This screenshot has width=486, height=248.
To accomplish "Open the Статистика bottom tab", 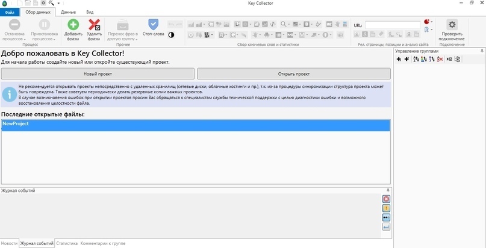I will (x=67, y=243).
